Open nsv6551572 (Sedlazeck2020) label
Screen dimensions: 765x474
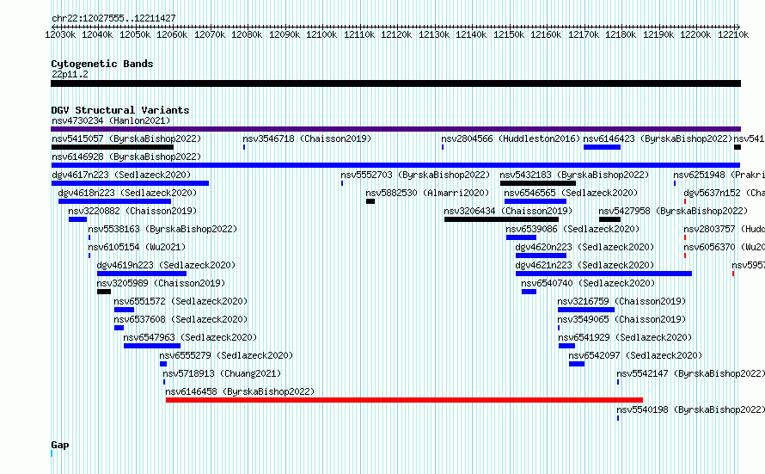(x=181, y=301)
